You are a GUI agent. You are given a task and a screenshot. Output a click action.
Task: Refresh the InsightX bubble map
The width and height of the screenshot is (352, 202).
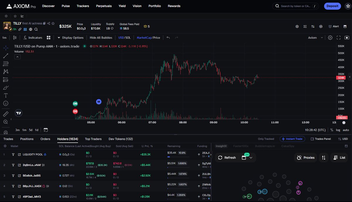point(227,158)
